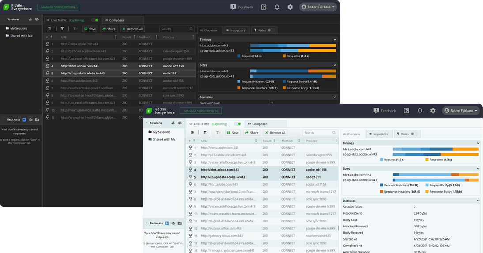Click the cc-api-data.adobe.io:443 sizes bar in dark window
This screenshot has height=253, width=483.
coord(293,76)
